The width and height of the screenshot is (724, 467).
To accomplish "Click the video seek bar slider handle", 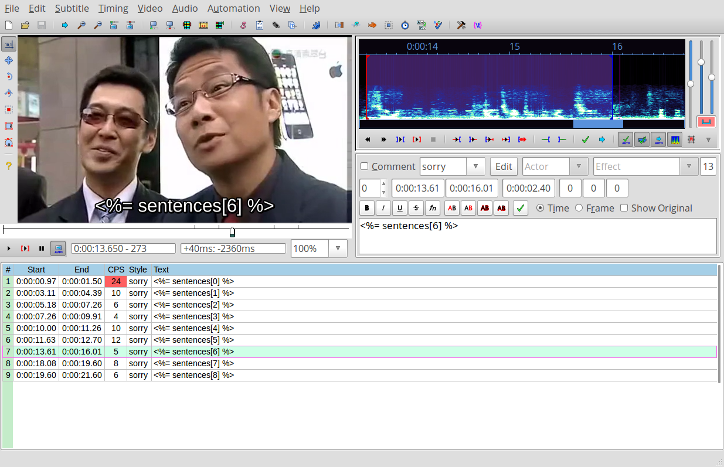I will (232, 232).
